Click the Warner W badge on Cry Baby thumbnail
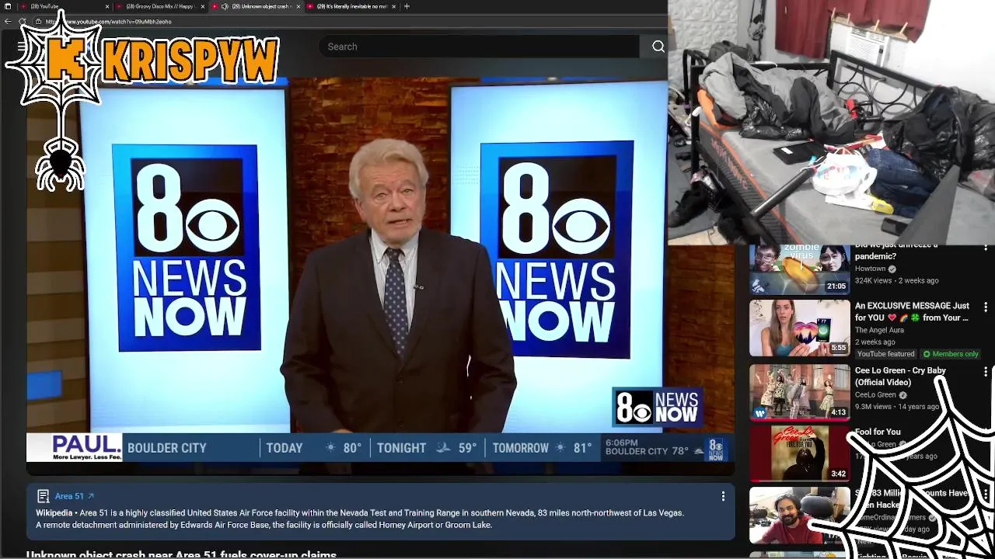The image size is (995, 559). coord(759,413)
